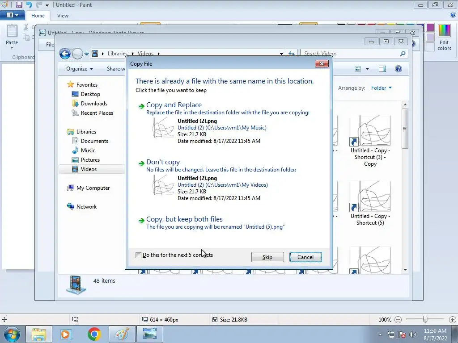Click the Skip button
This screenshot has width=458, height=343.
(x=267, y=257)
